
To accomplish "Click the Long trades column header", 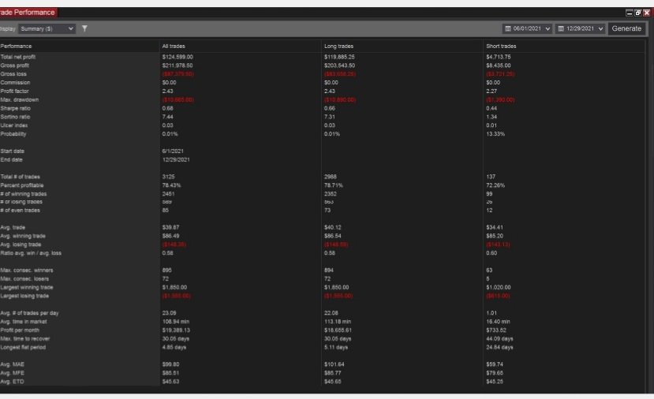I will (x=338, y=47).
